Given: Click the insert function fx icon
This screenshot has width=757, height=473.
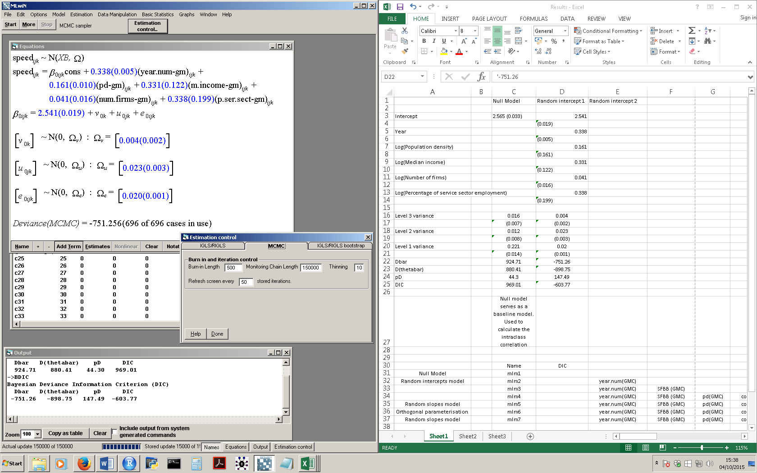Looking at the screenshot, I should tap(481, 77).
